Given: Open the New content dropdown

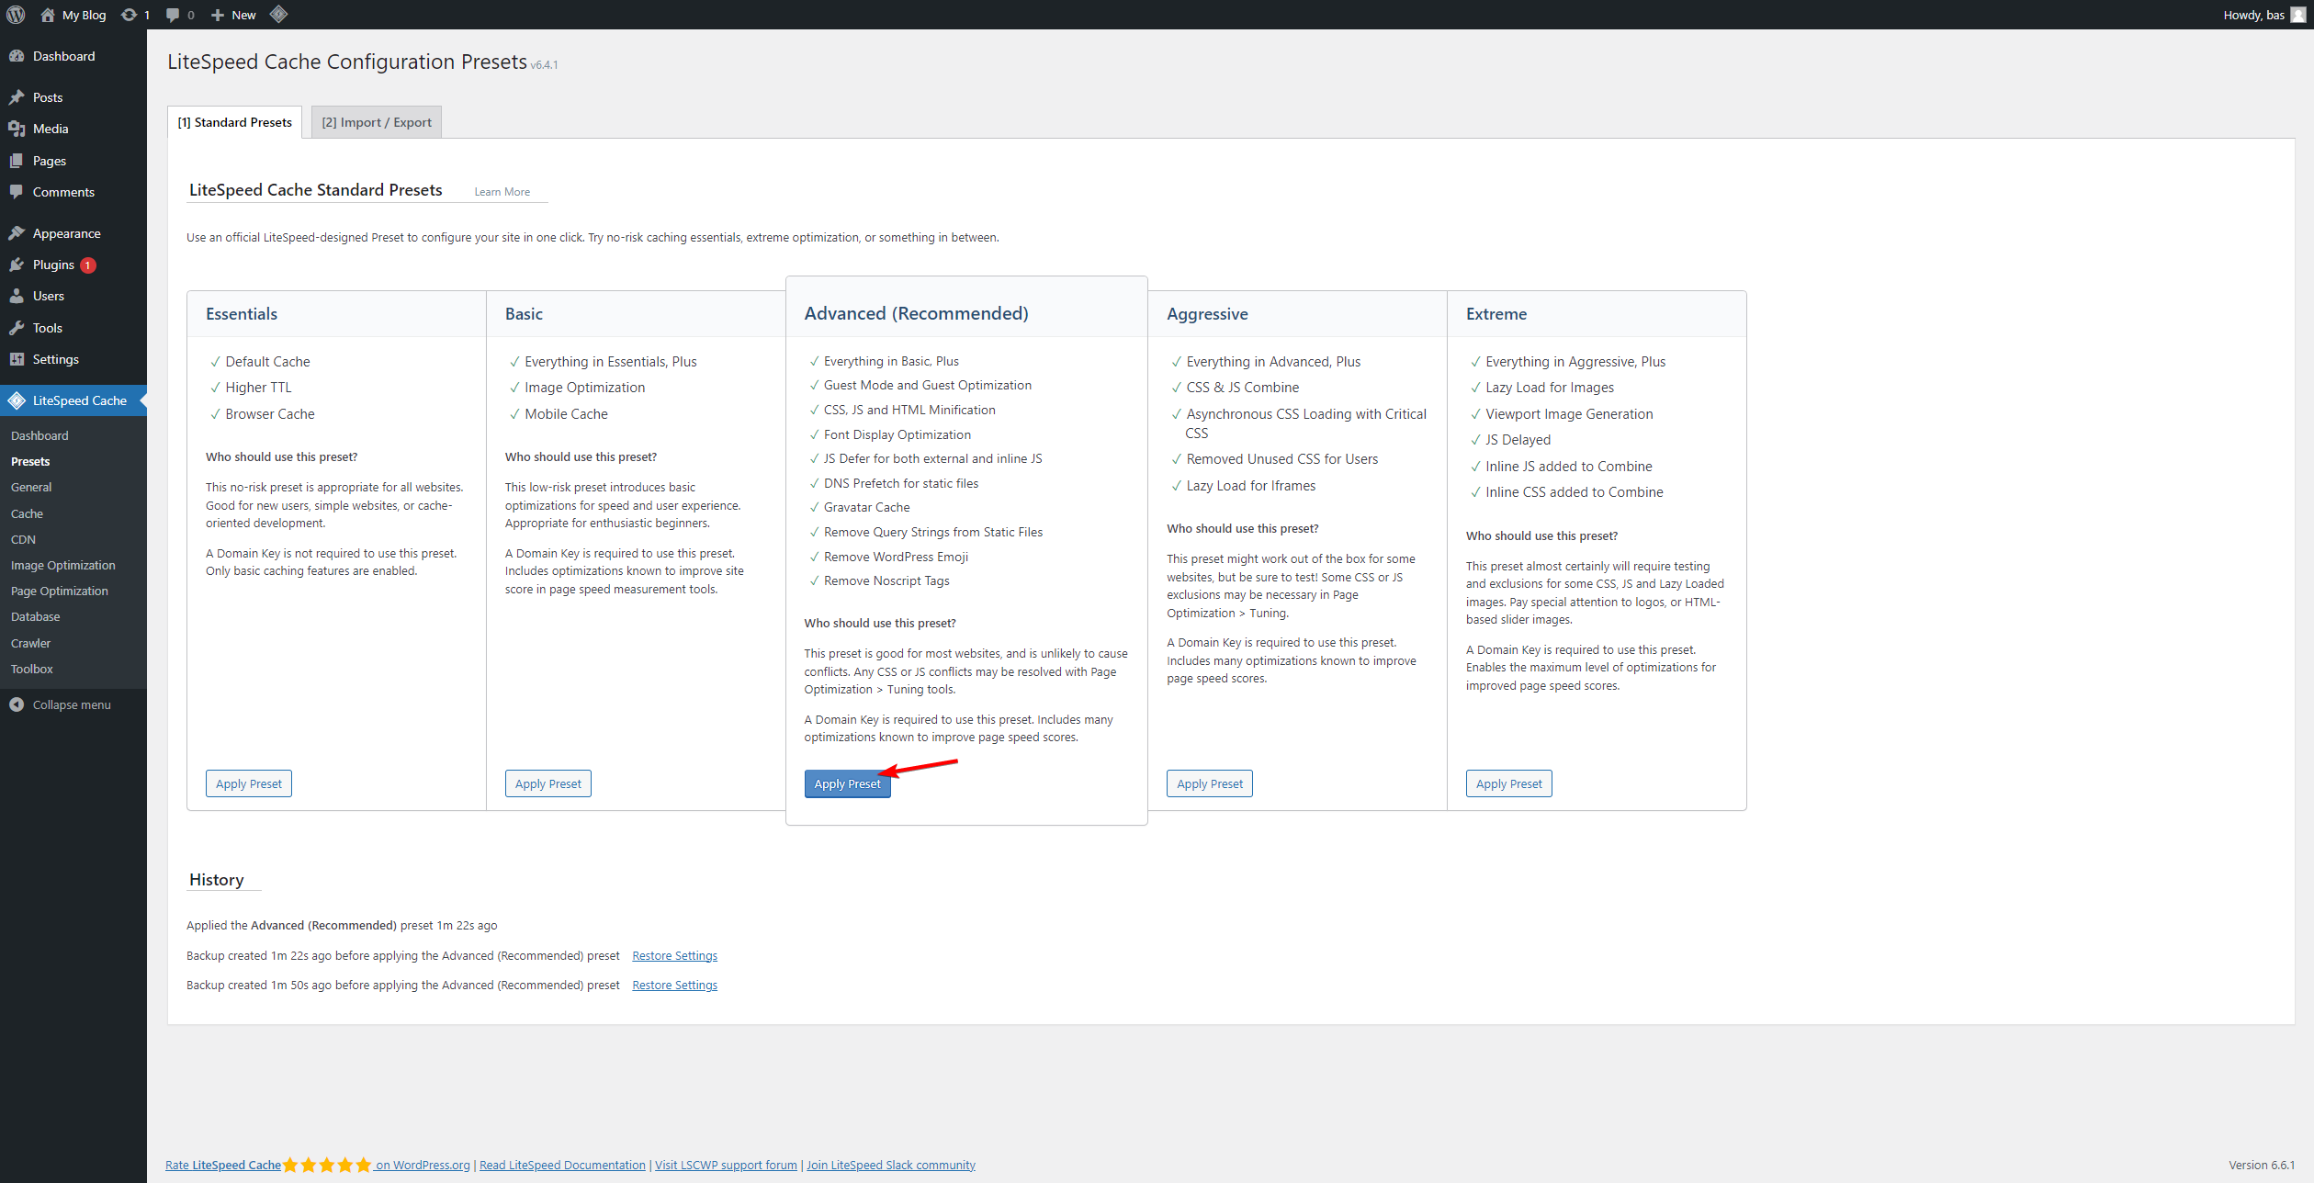Looking at the screenshot, I should coord(233,15).
